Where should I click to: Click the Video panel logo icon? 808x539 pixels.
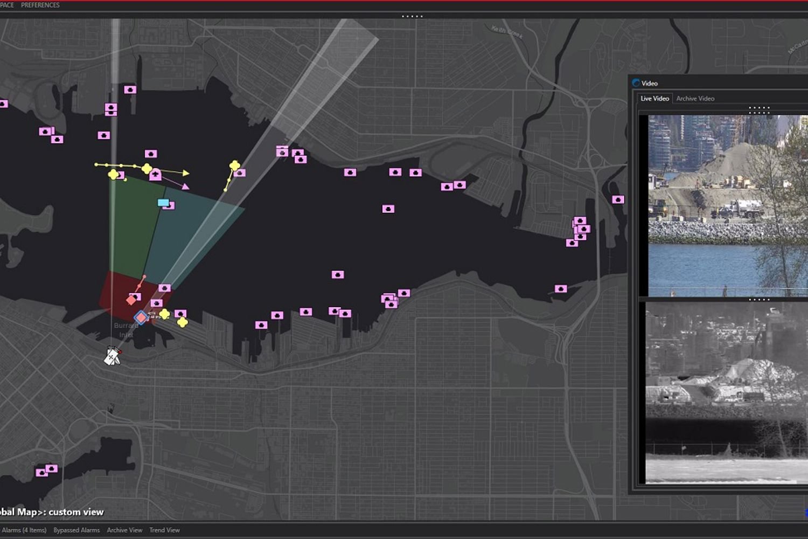636,83
